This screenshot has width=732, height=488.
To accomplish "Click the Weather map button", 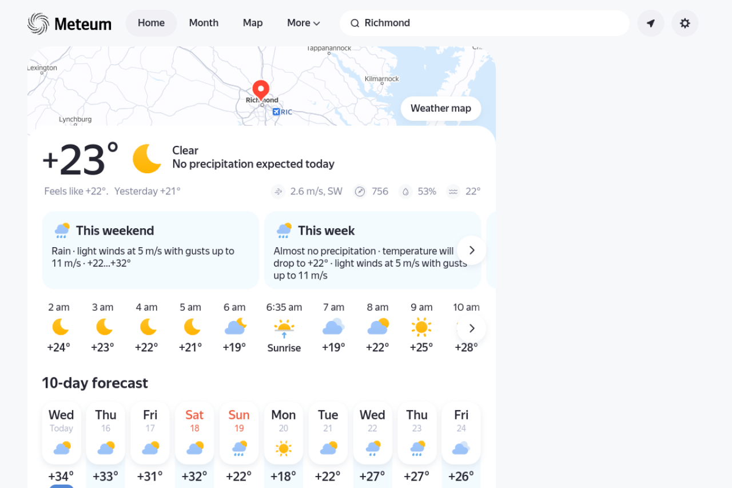I will click(x=440, y=109).
